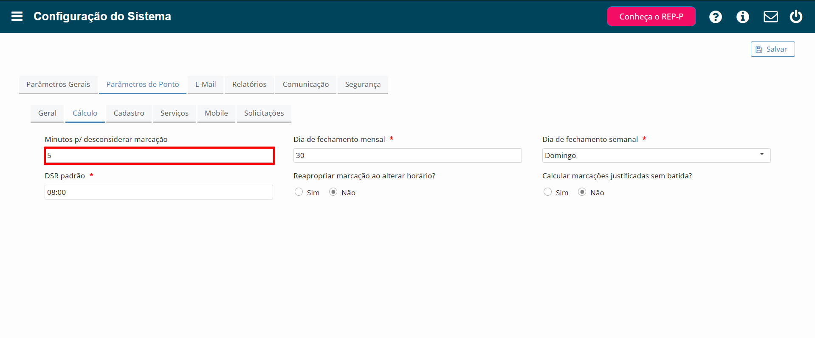The image size is (815, 338).
Task: Select Não for Calcular marcações justificadas
Action: (582, 192)
